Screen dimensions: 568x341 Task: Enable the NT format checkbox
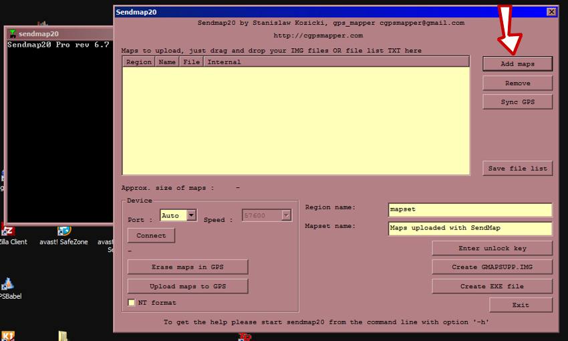point(132,302)
